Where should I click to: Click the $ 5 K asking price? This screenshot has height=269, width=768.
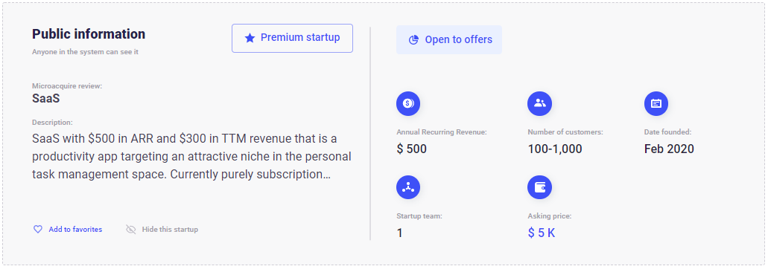coord(542,233)
